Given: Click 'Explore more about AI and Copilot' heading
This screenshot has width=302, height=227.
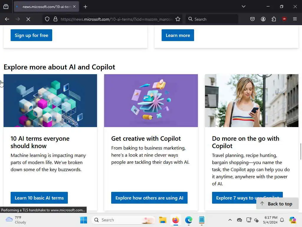Looking at the screenshot, I should point(59,67).
